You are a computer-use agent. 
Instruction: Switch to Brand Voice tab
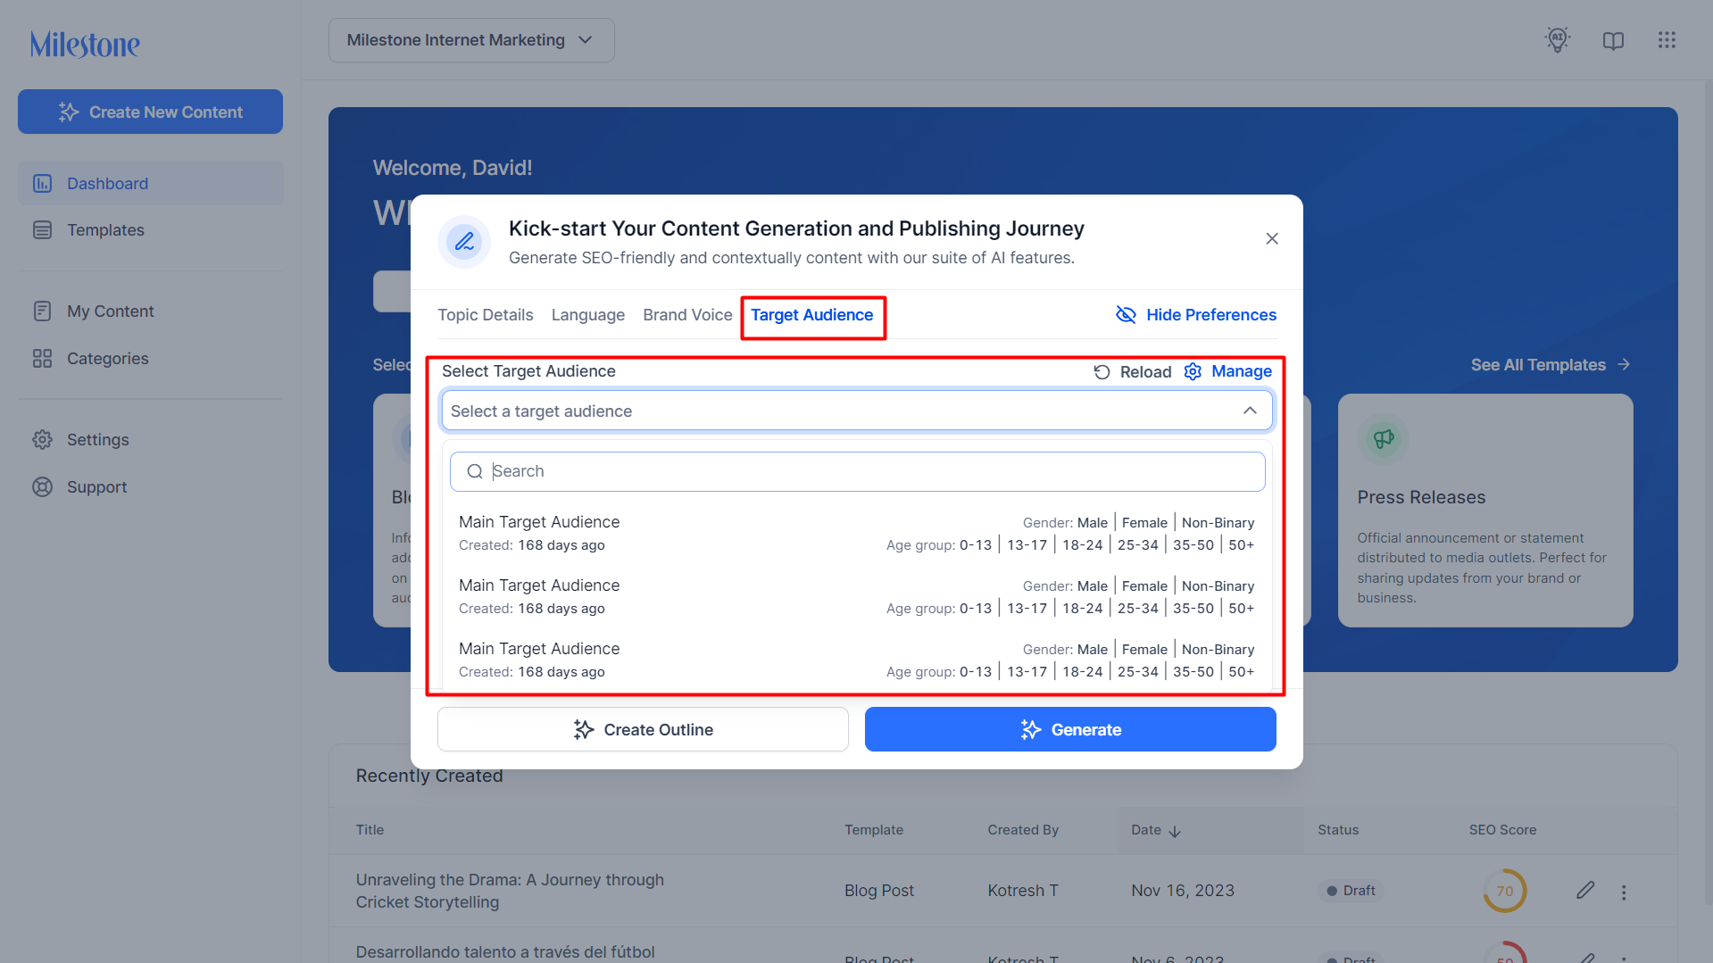pyautogui.click(x=687, y=315)
